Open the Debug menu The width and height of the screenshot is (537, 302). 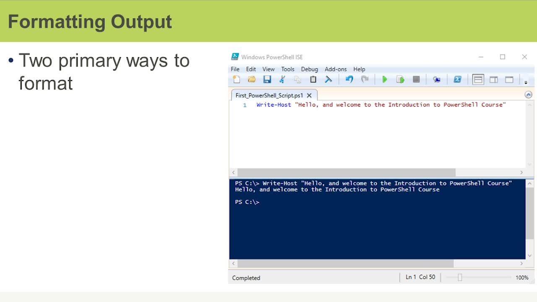click(309, 69)
